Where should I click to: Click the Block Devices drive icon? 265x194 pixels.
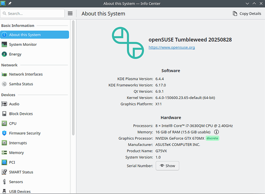[4, 114]
